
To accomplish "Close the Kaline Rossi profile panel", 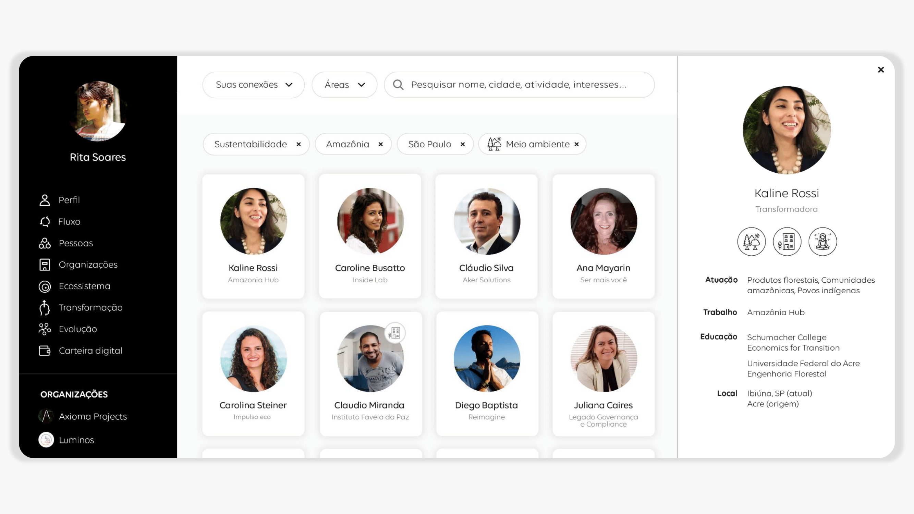I will [x=881, y=70].
